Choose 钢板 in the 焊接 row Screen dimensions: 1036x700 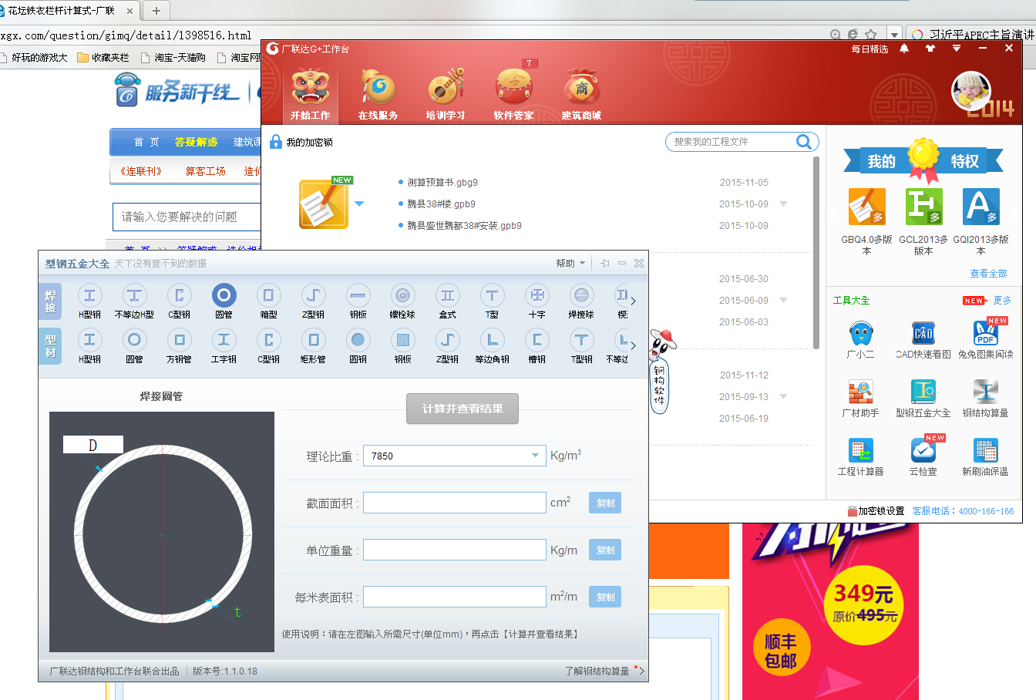coord(358,295)
